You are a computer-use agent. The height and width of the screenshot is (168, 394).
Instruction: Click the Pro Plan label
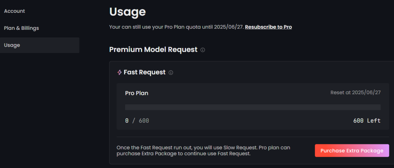pyautogui.click(x=136, y=93)
